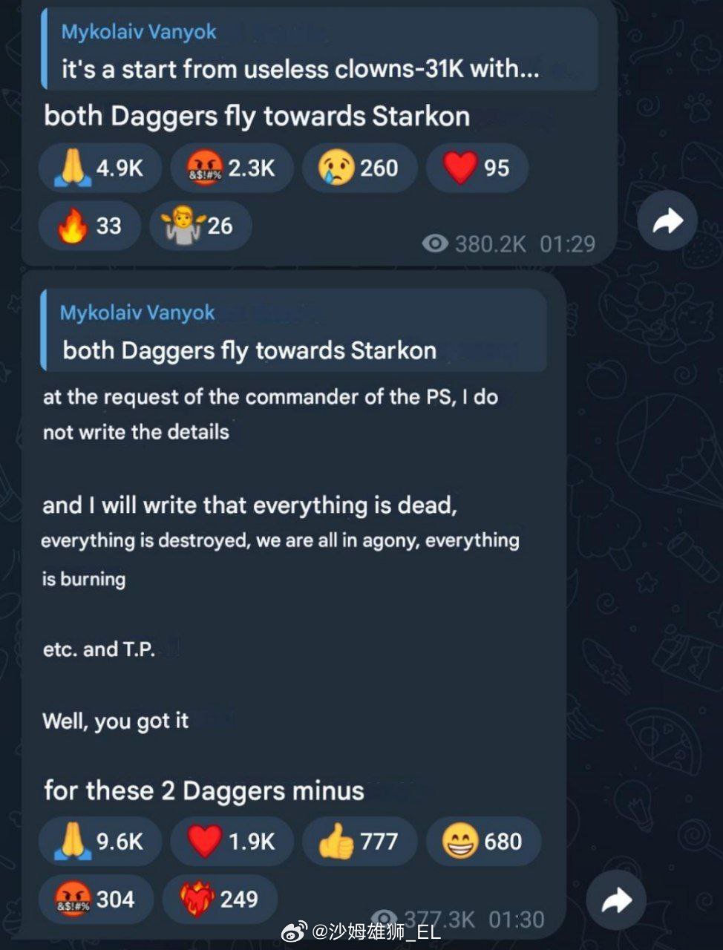The width and height of the screenshot is (723, 950).
Task: Tap the praying hands 4.9K reaction
Action: click(99, 168)
